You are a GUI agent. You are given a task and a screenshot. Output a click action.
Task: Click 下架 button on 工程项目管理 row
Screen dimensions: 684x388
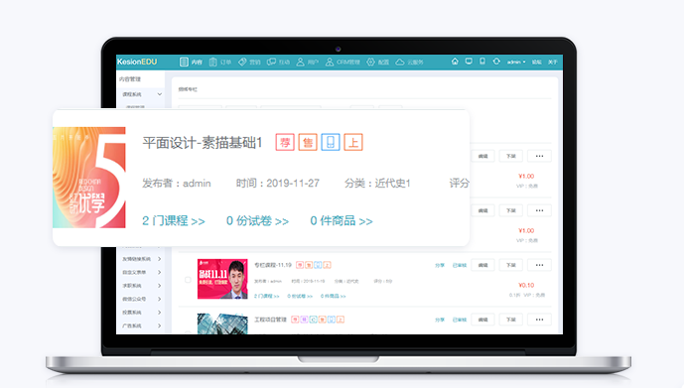pos(511,320)
